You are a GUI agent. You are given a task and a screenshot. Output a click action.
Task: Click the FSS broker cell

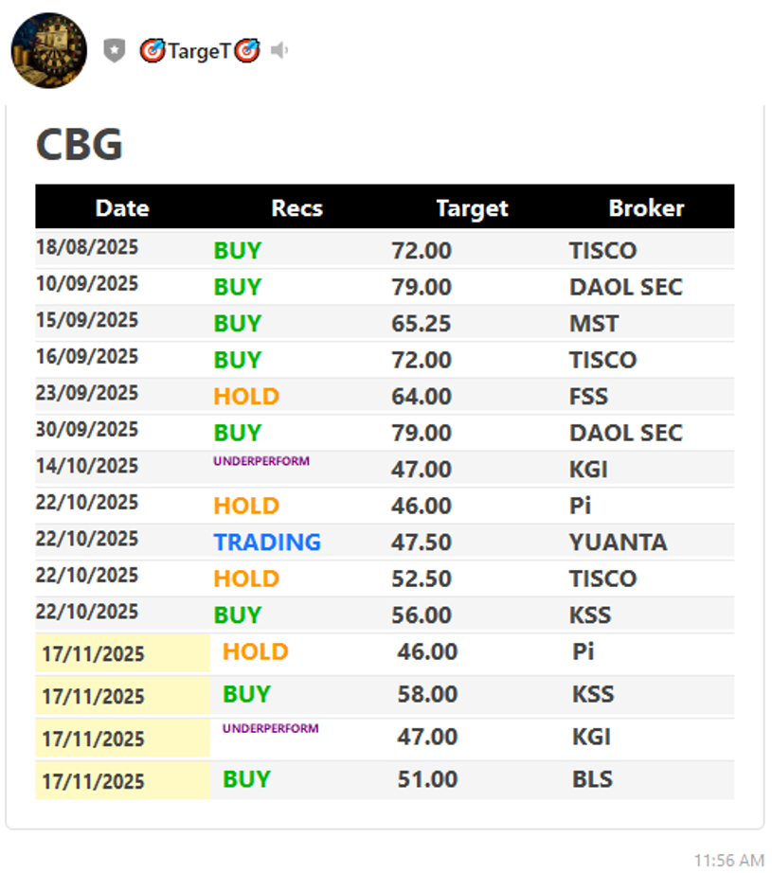click(x=588, y=397)
